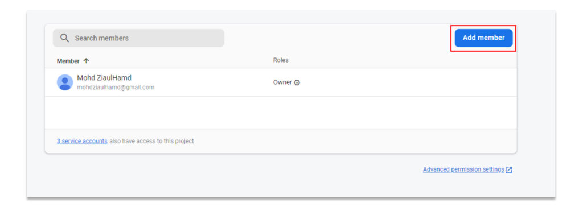Click the blue Add member button

483,38
